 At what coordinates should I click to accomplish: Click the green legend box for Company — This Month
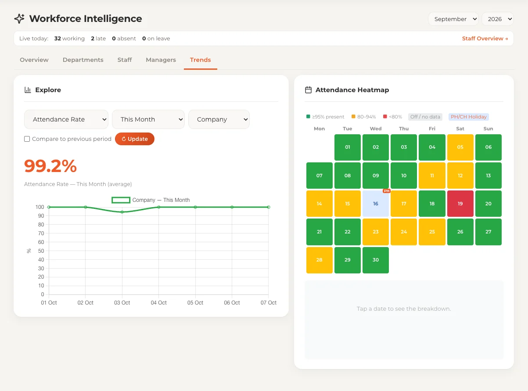(121, 200)
